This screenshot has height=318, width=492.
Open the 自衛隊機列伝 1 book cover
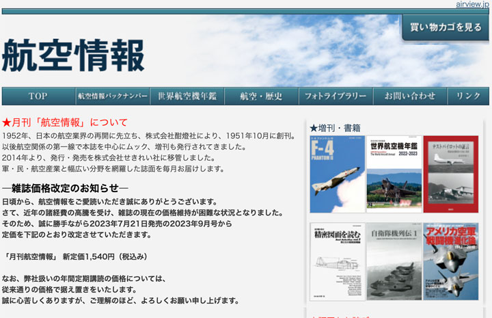click(x=394, y=261)
